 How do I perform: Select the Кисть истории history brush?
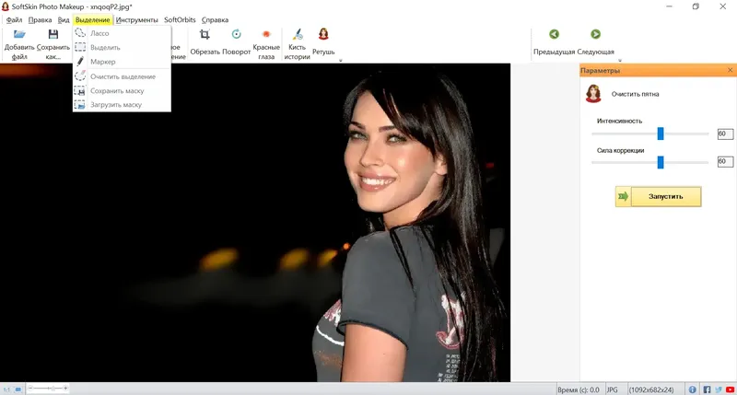pyautogui.click(x=297, y=44)
